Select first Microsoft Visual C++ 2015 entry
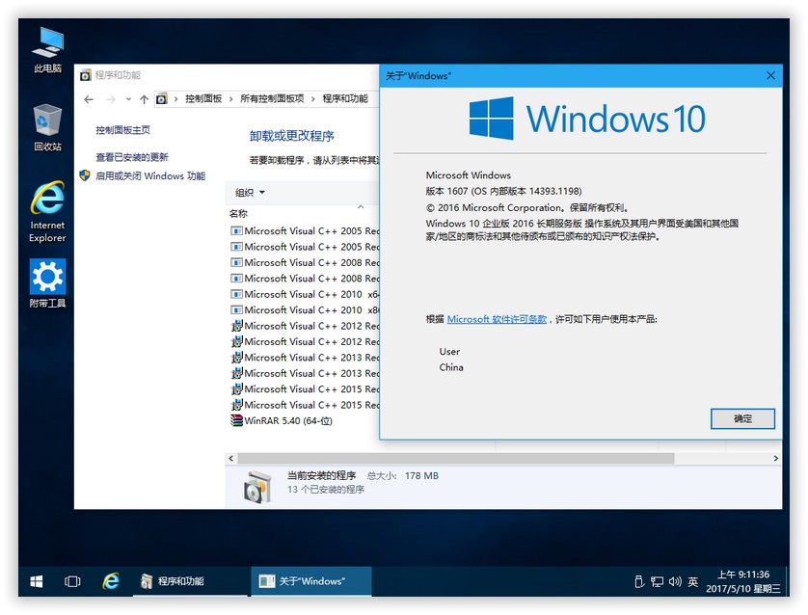The width and height of the screenshot is (808, 615). [304, 388]
